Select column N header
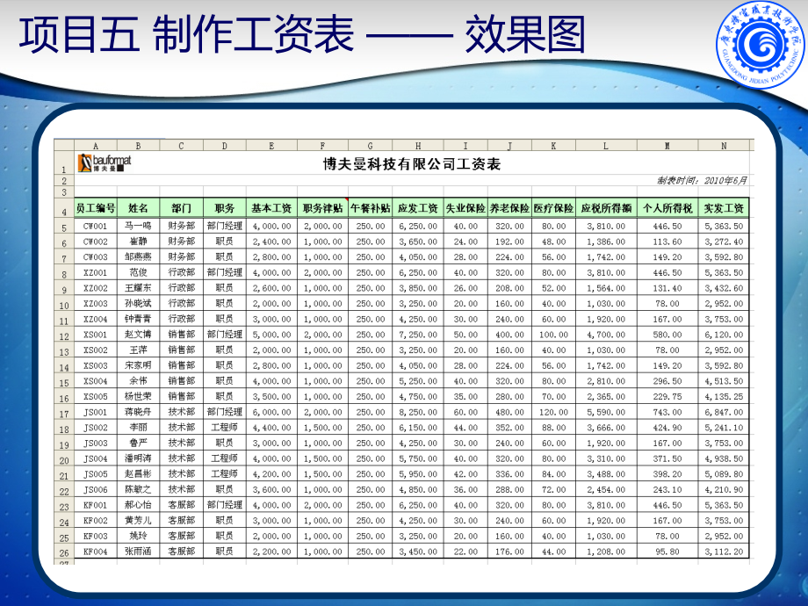The height and width of the screenshot is (606, 808). (x=724, y=146)
